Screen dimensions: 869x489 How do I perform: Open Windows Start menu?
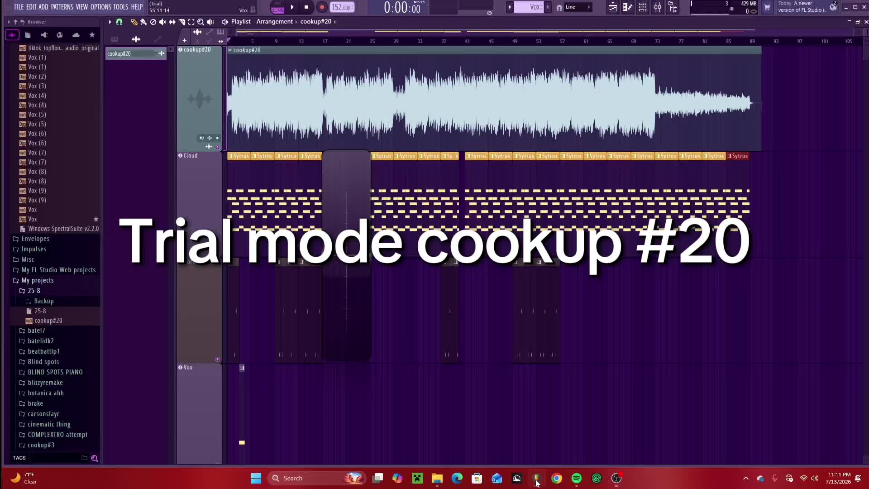click(x=256, y=478)
